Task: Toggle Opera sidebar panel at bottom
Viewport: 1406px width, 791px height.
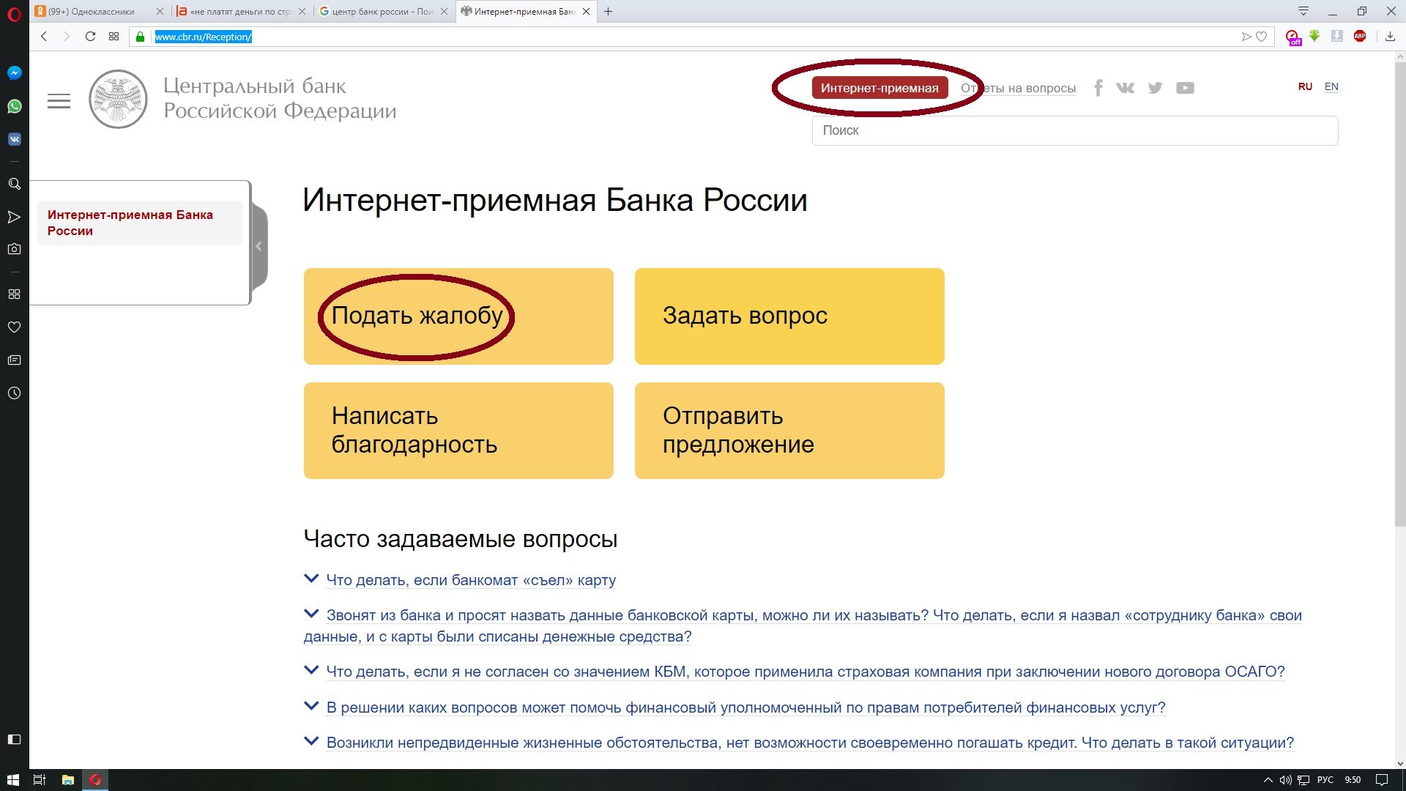Action: coord(14,739)
